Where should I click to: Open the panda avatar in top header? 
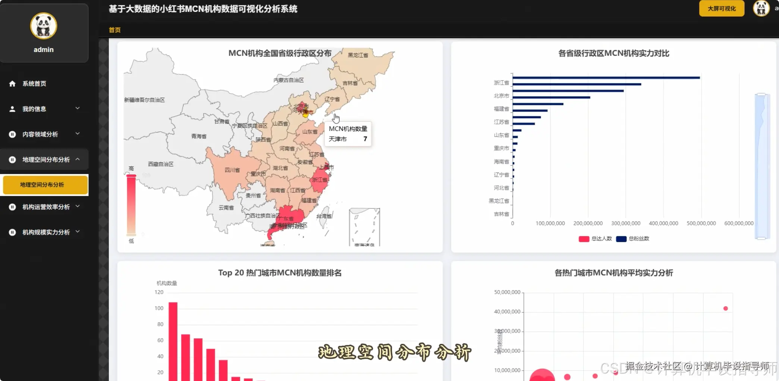pos(761,8)
